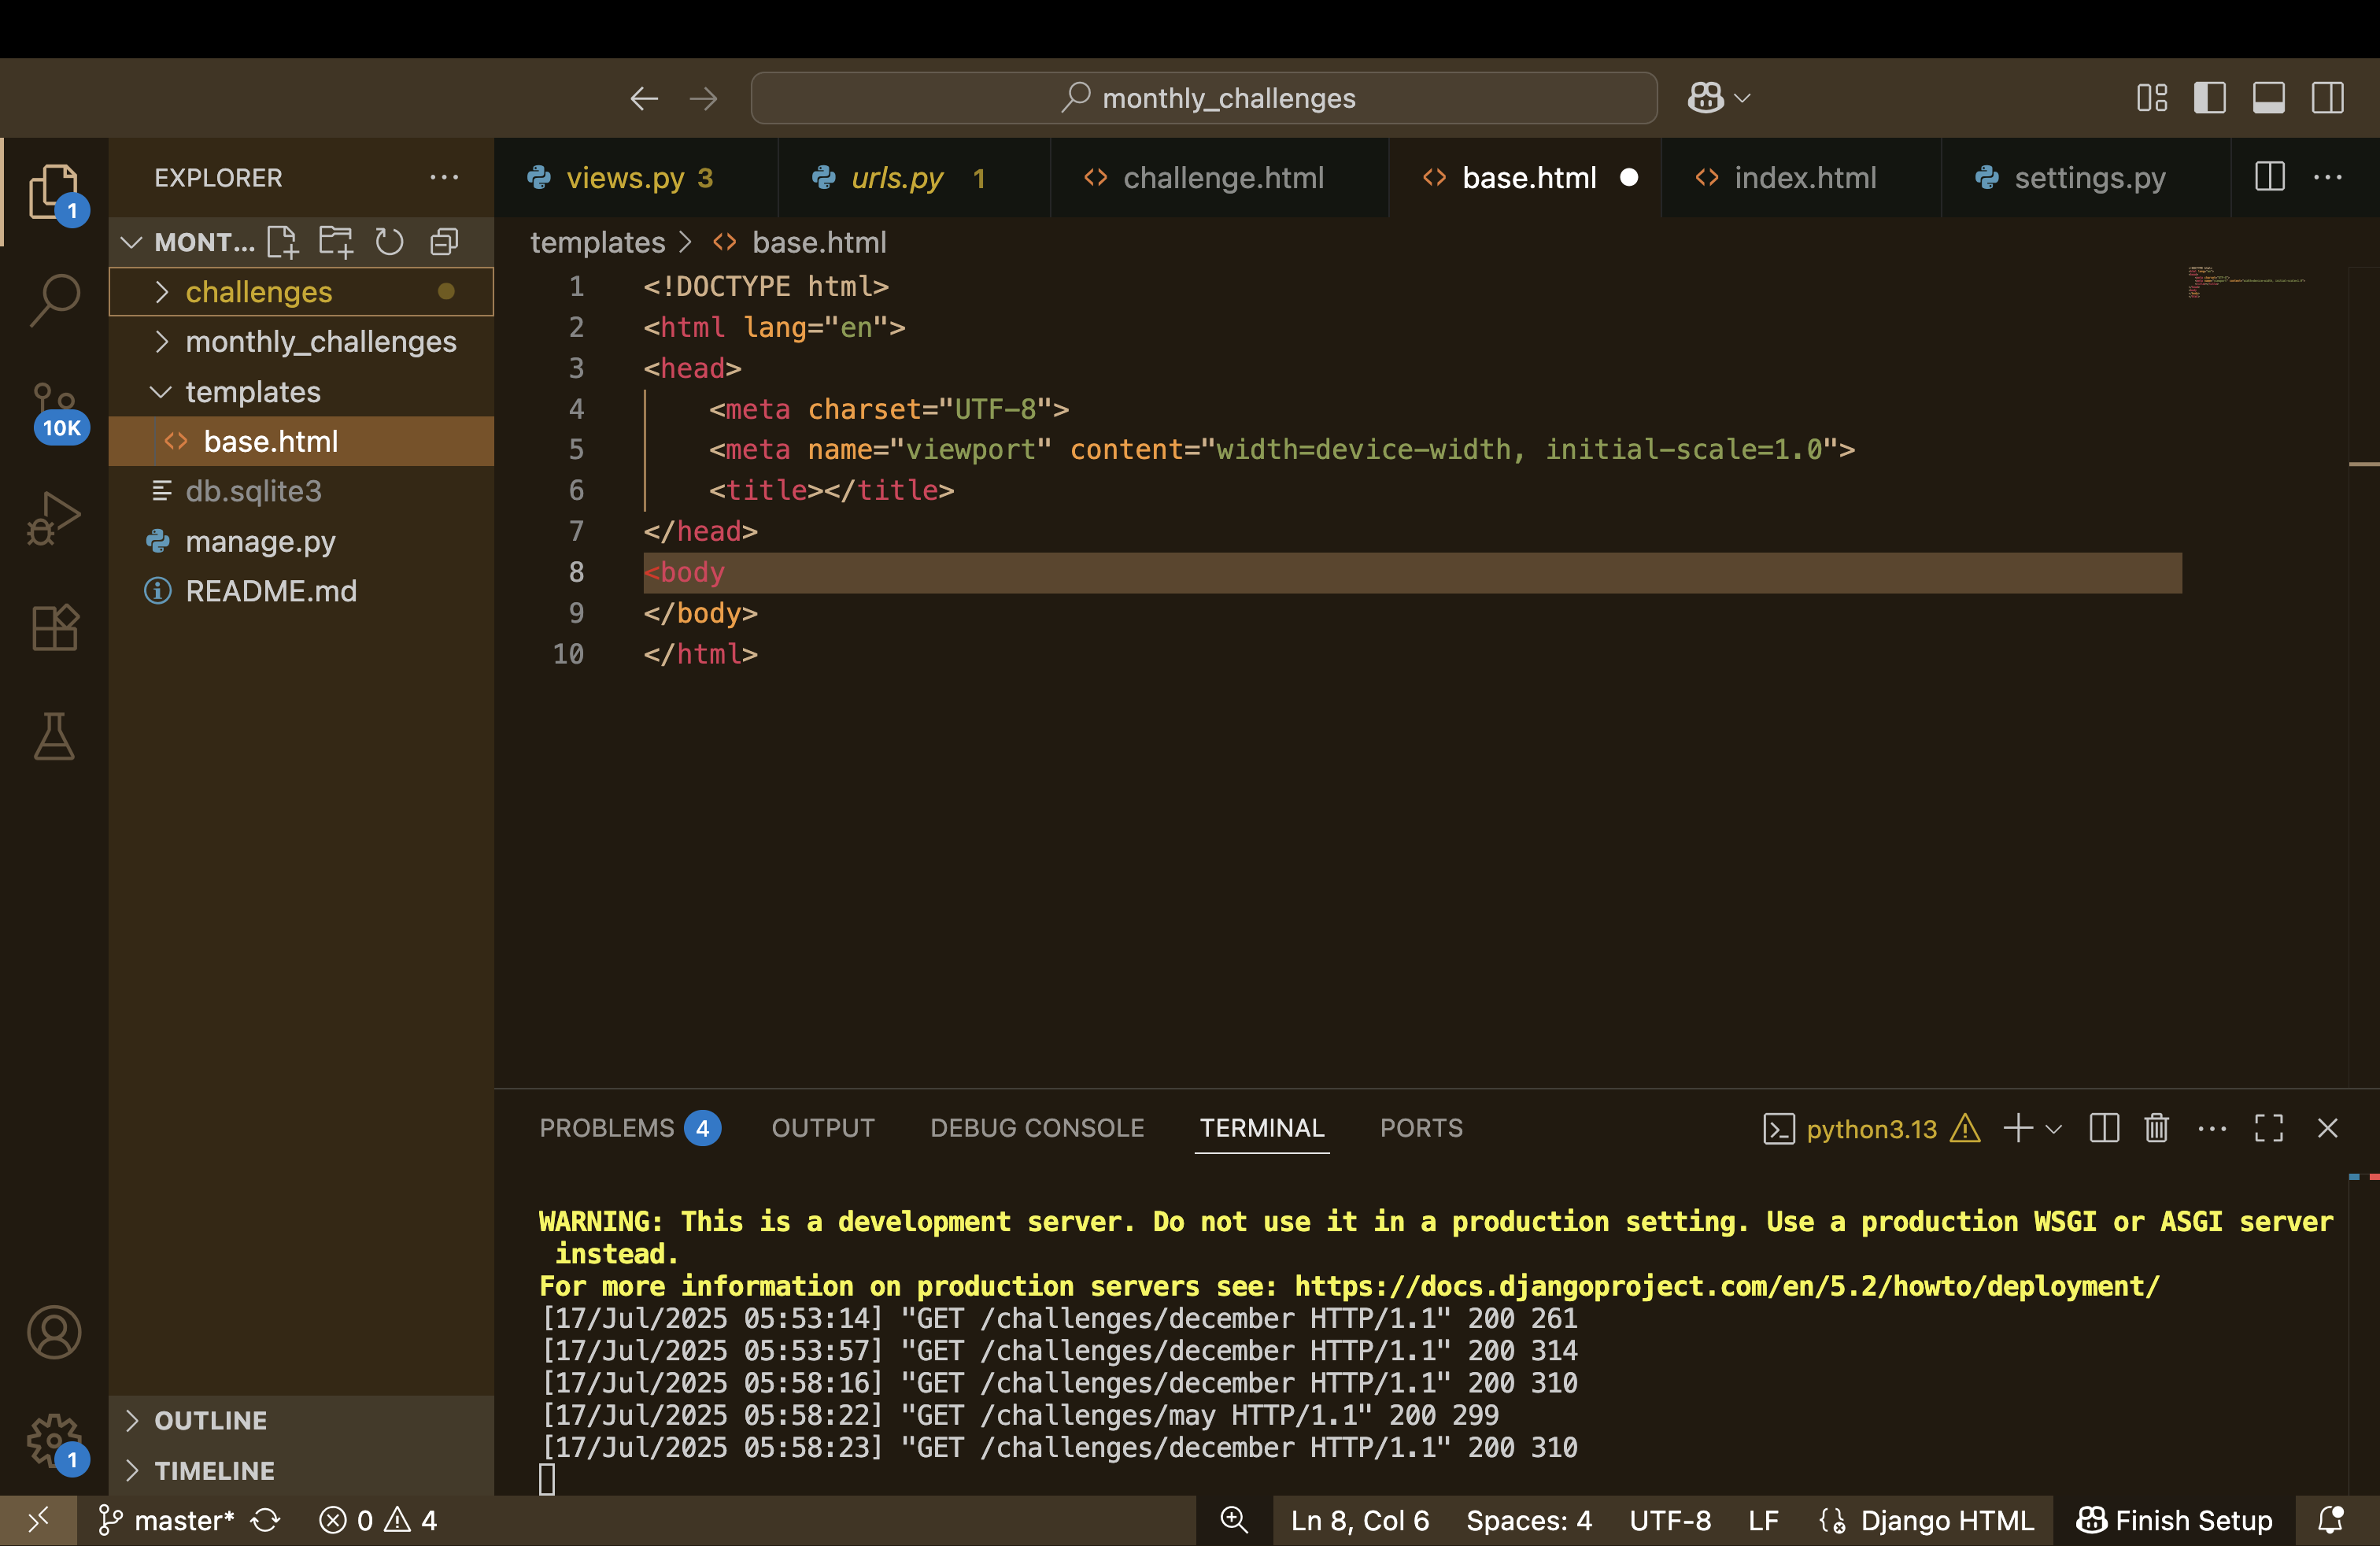Open the Testing flask view

(54, 736)
